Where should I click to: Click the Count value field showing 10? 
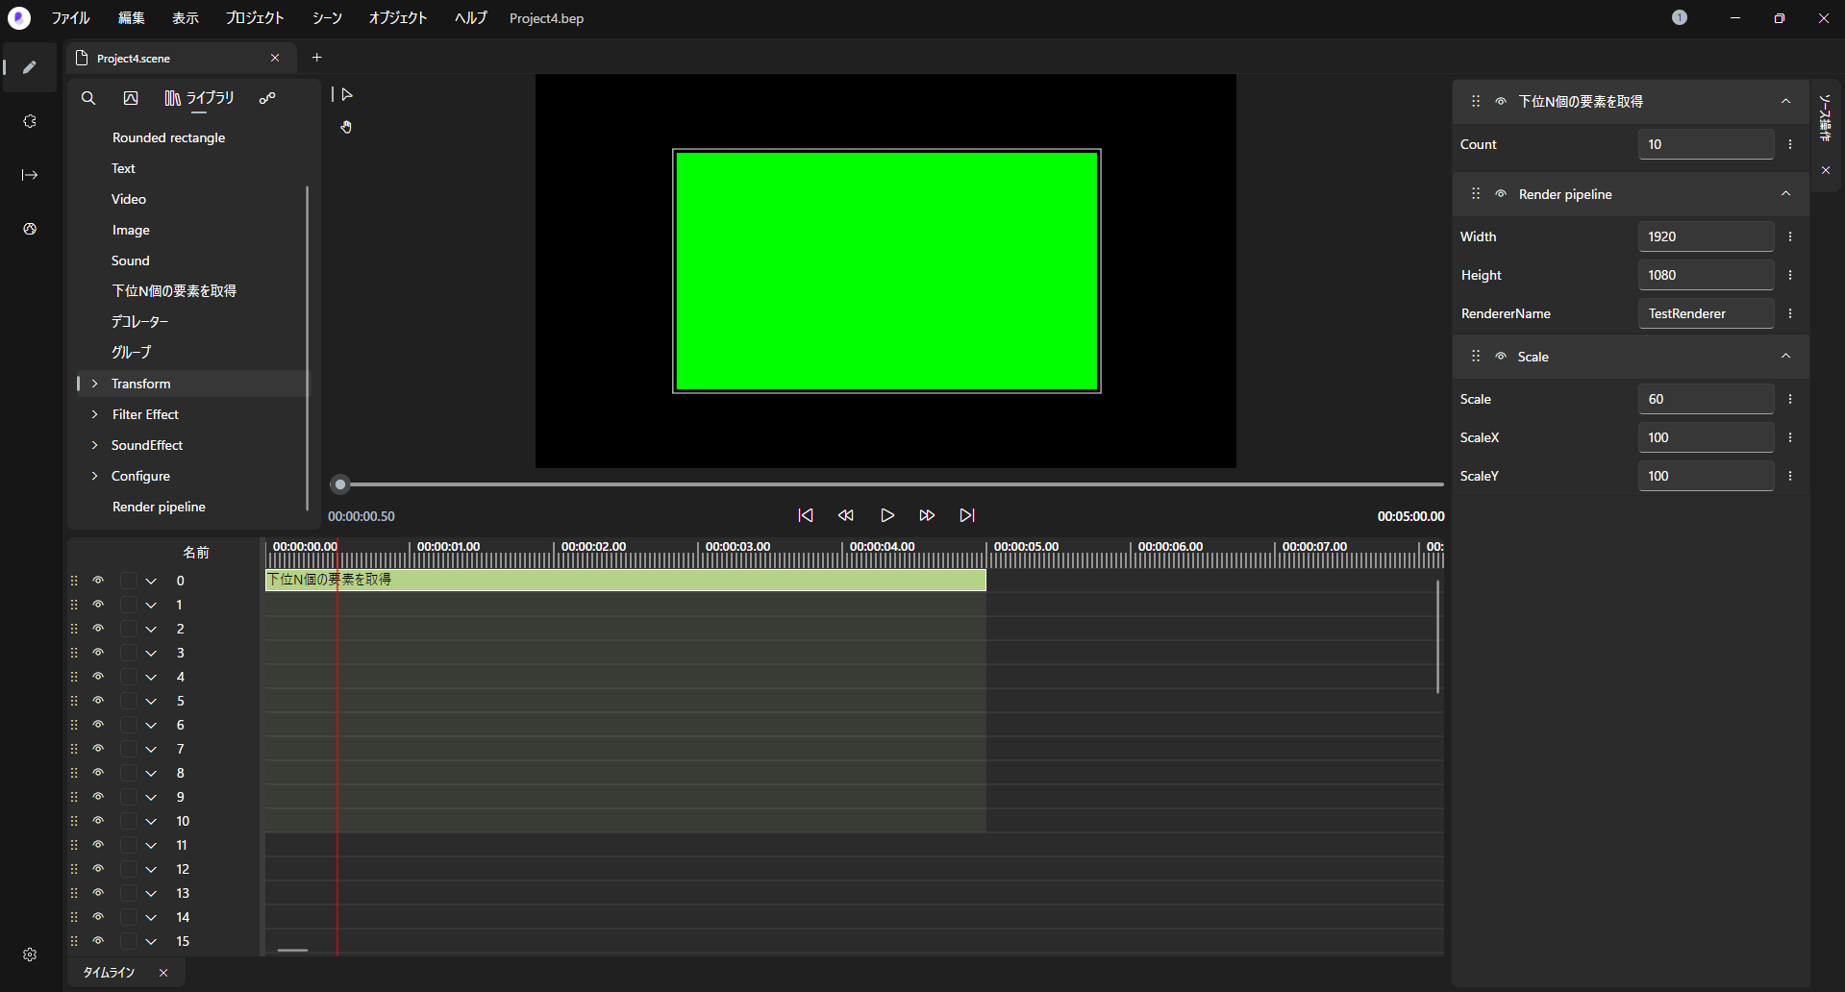tap(1706, 144)
